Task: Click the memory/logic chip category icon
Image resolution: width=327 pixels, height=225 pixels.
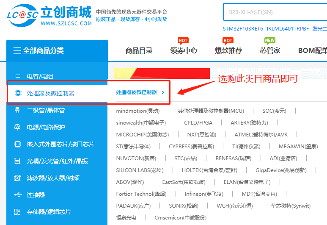Action: 17,212
